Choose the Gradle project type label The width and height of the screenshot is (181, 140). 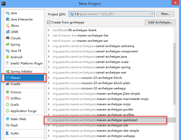click(x=15, y=84)
